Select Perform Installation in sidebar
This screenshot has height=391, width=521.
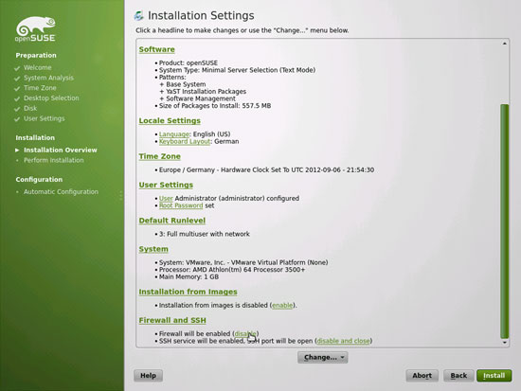pyautogui.click(x=53, y=160)
